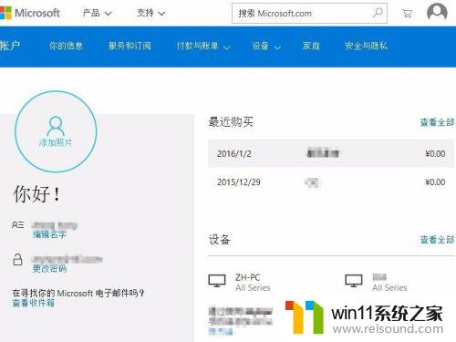Screen dimensions: 456x342
Task: Click the name card icon
Action: pyautogui.click(x=17, y=225)
